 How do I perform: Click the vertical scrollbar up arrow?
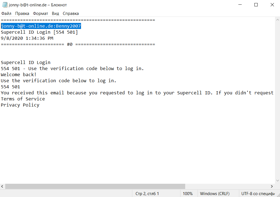pyautogui.click(x=278, y=20)
